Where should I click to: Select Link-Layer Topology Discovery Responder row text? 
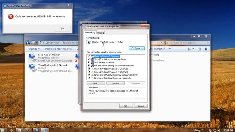[113, 78]
